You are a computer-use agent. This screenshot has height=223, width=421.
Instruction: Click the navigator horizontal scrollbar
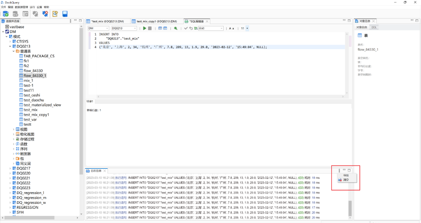[x=29, y=217]
